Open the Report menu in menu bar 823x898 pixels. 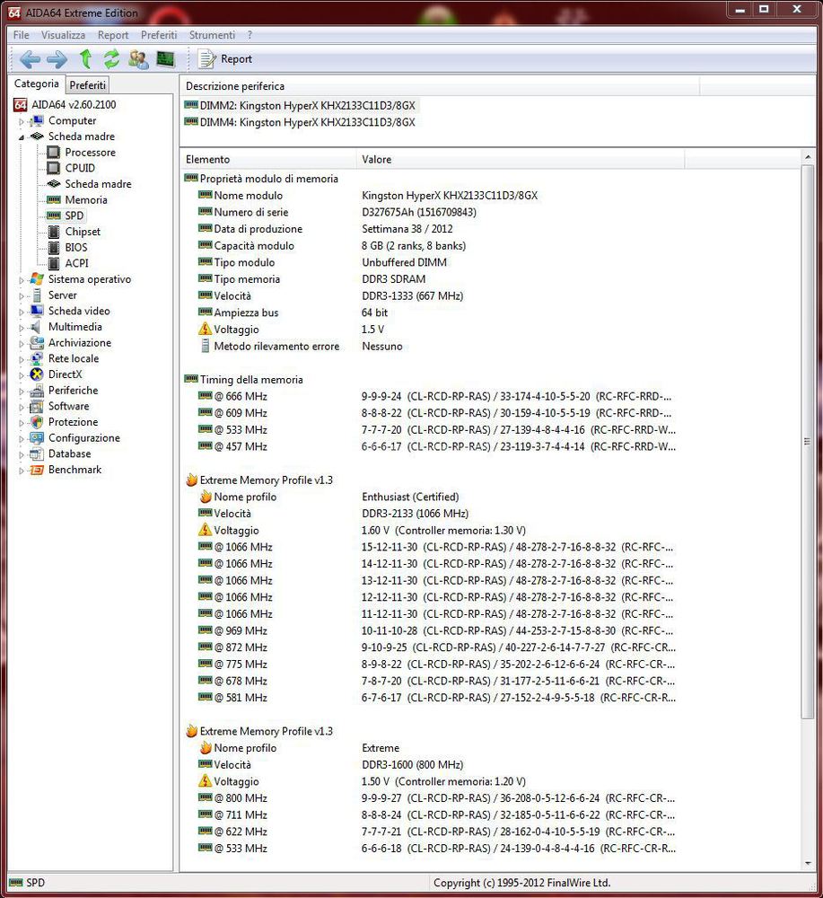(x=113, y=35)
